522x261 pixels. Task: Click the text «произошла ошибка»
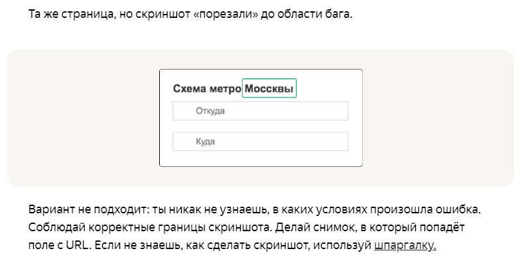[425, 210]
